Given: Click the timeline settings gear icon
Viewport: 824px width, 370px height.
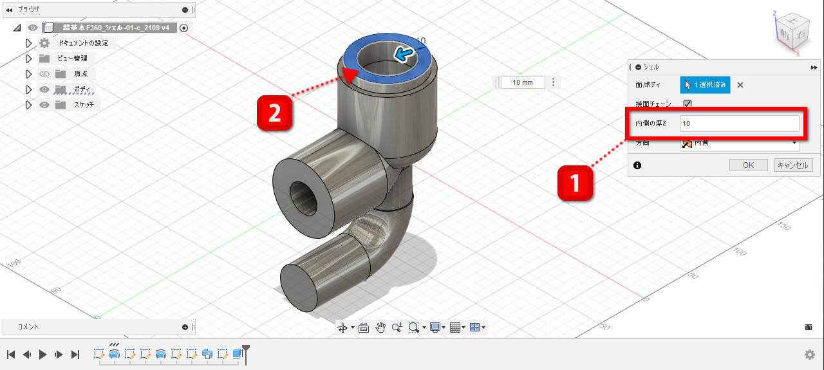Looking at the screenshot, I should click(x=809, y=355).
